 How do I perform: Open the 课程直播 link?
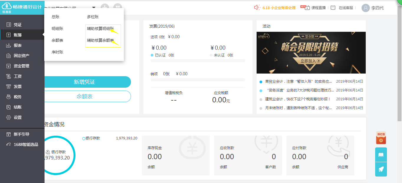click(319, 8)
